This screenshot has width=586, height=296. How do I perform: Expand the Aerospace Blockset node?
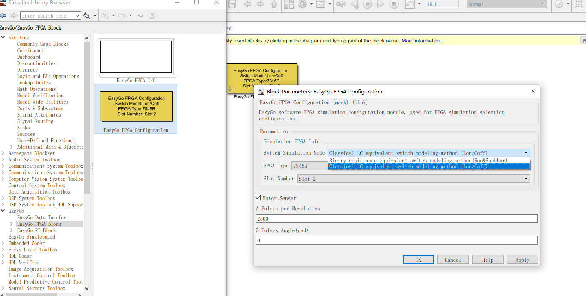[3, 153]
